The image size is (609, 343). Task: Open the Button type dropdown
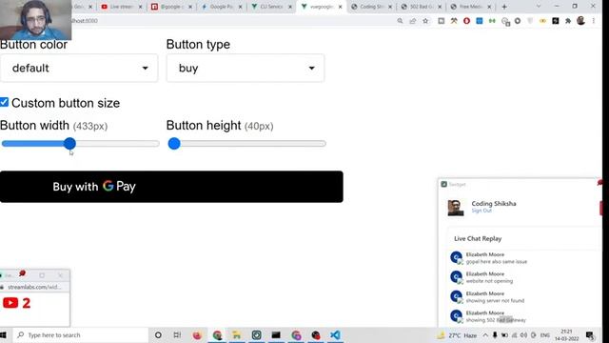(246, 68)
